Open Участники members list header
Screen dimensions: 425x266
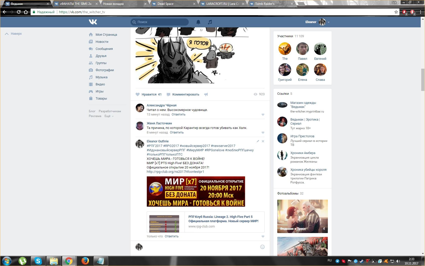[290, 36]
